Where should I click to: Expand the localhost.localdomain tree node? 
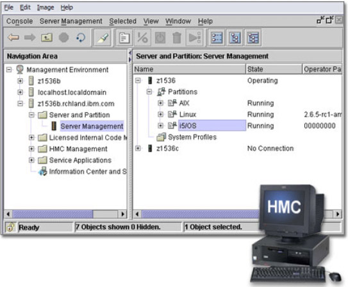(x=21, y=92)
